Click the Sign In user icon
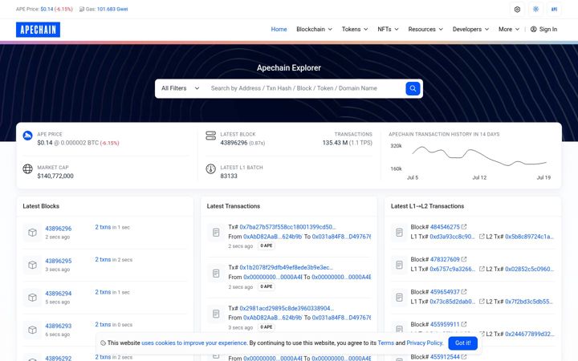The width and height of the screenshot is (578, 361). click(x=533, y=29)
